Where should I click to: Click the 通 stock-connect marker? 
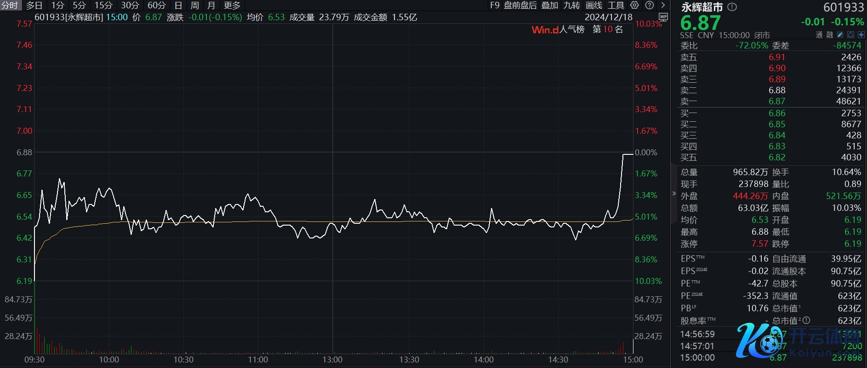[x=819, y=35]
